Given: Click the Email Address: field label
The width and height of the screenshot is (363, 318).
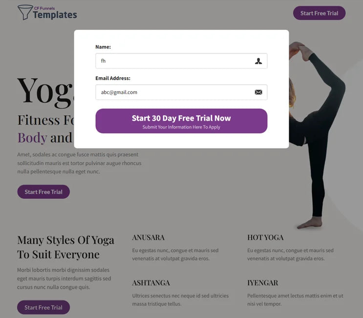Looking at the screenshot, I should [113, 78].
